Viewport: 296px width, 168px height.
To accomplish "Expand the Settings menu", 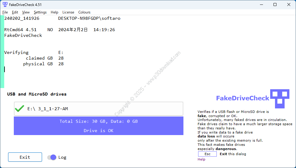I will (x=40, y=12).
